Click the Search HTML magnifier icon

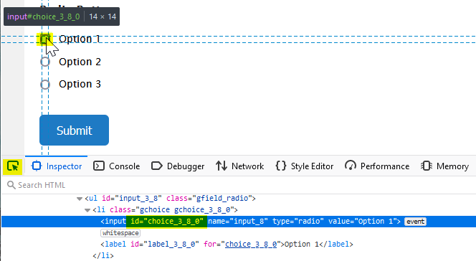[11, 185]
